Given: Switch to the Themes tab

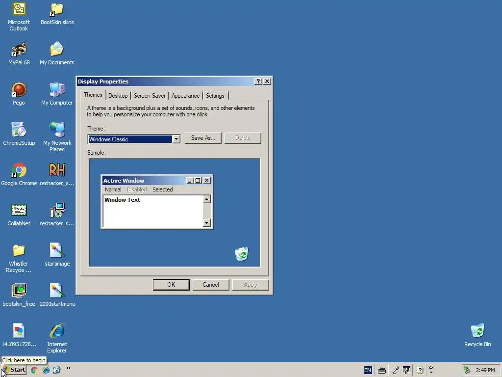Looking at the screenshot, I should click(x=93, y=95).
